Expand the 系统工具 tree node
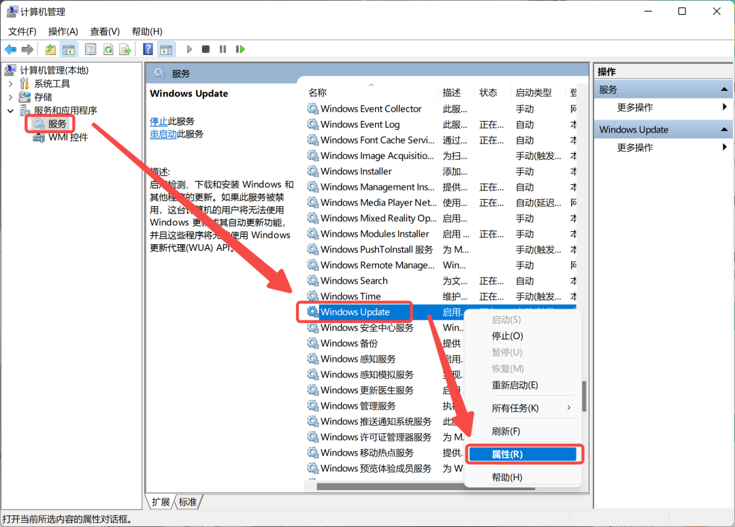The image size is (735, 527). point(10,84)
